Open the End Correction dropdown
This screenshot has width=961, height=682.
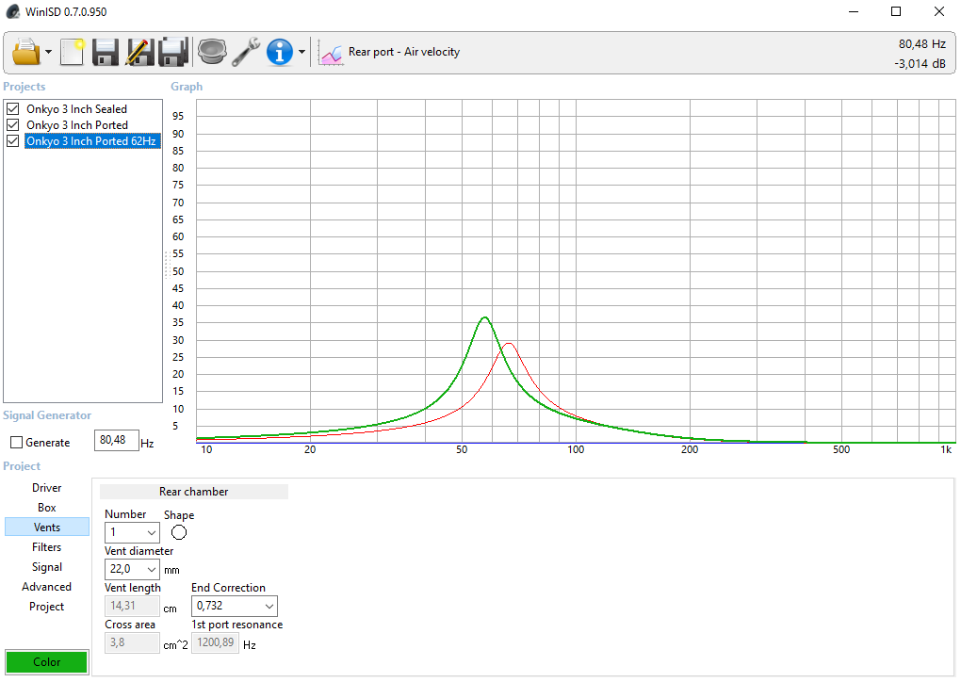pos(234,606)
